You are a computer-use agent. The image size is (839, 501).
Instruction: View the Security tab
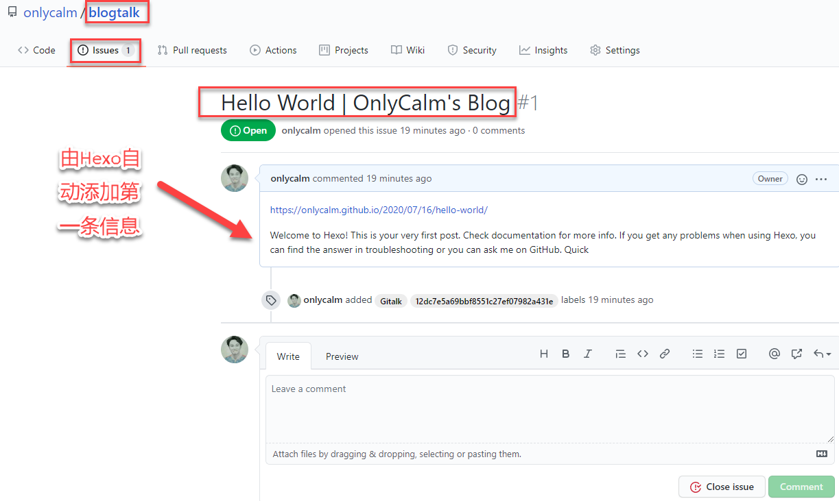[x=472, y=50]
